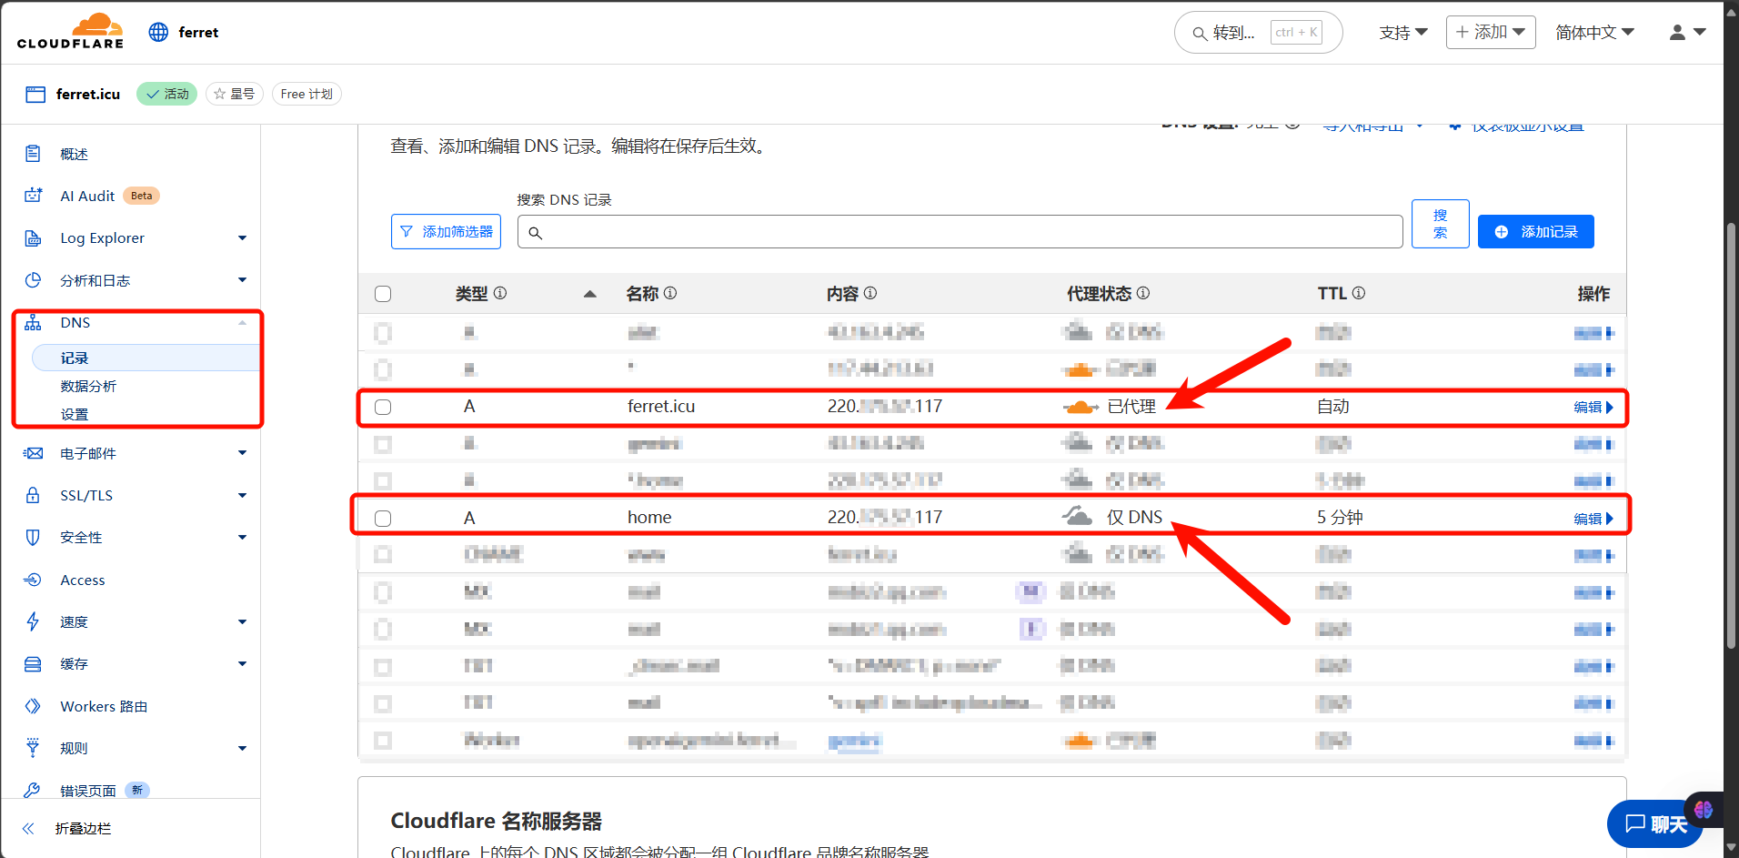Click 编辑 link on home row

[1593, 518]
